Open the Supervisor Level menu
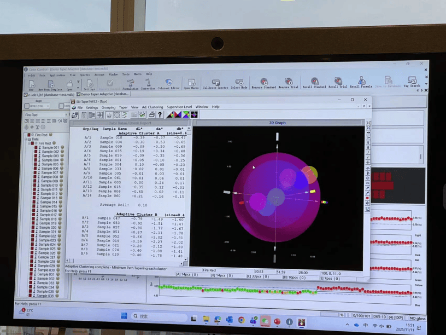Viewport: 446px width, 335px height. (179, 107)
